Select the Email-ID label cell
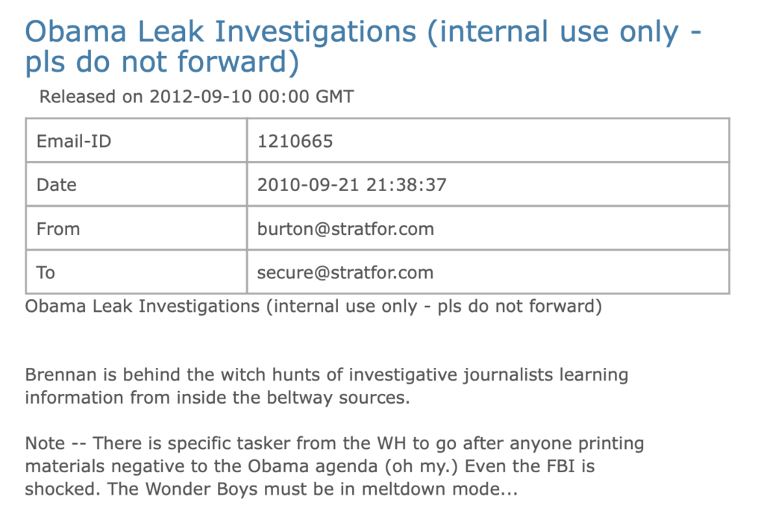Screen dimensions: 764x520 [x=137, y=140]
